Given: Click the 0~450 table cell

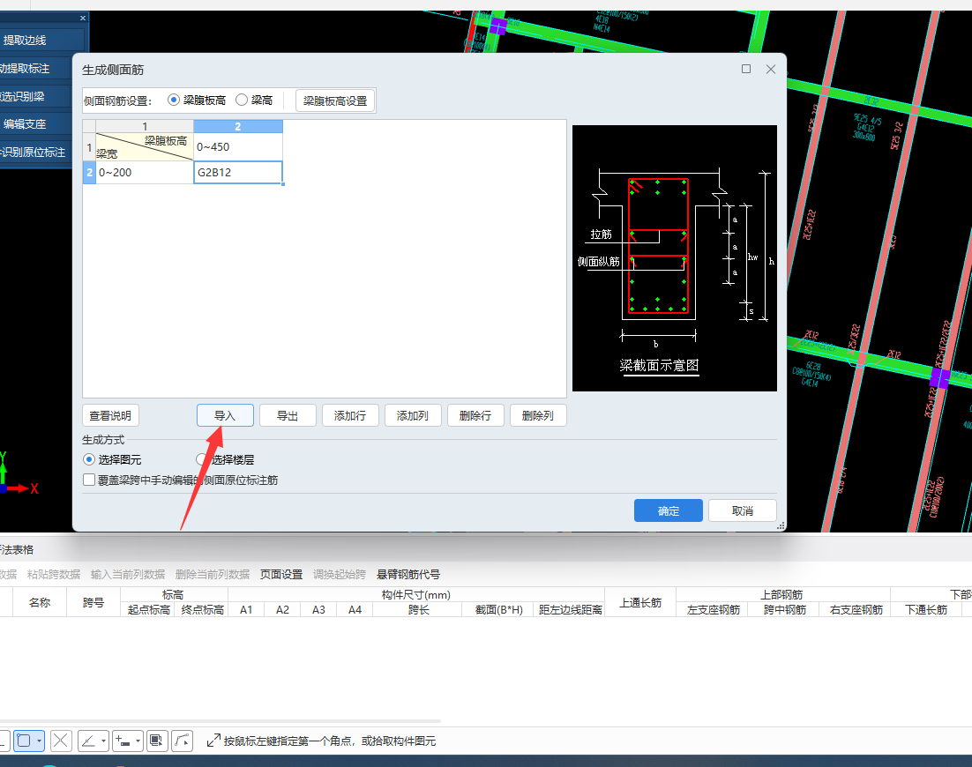Looking at the screenshot, I should tap(238, 147).
